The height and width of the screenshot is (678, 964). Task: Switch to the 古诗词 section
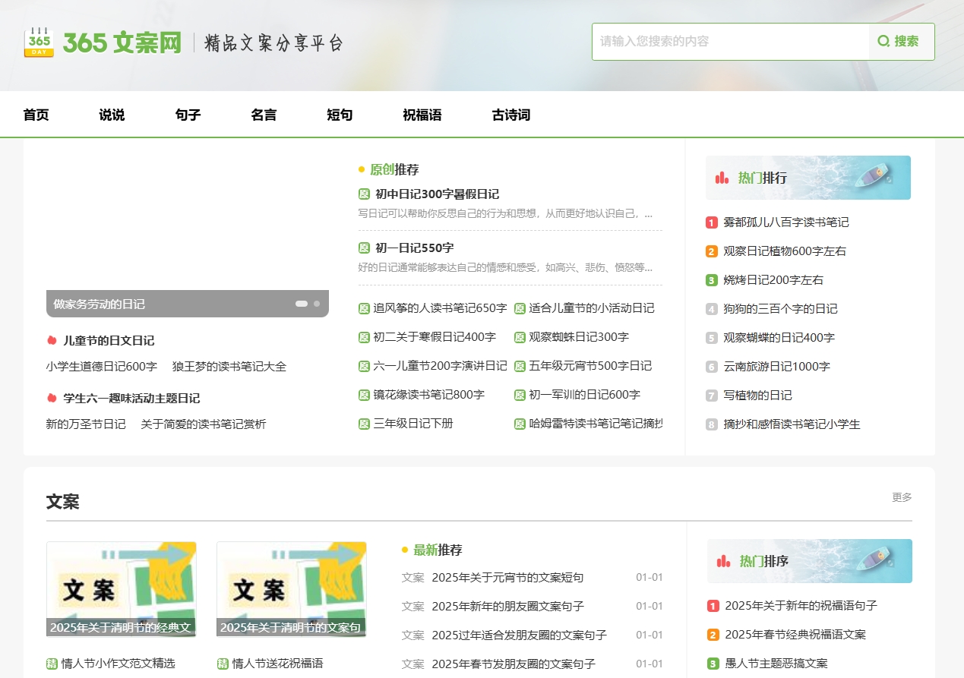coord(510,115)
